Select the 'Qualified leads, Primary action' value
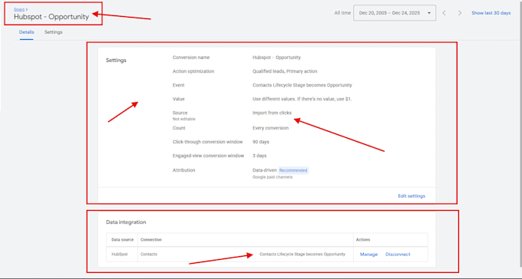The height and width of the screenshot is (279, 522). click(x=285, y=71)
